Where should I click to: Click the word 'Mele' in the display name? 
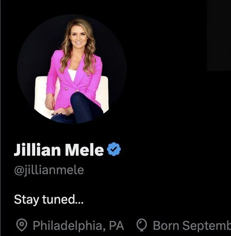pos(84,150)
